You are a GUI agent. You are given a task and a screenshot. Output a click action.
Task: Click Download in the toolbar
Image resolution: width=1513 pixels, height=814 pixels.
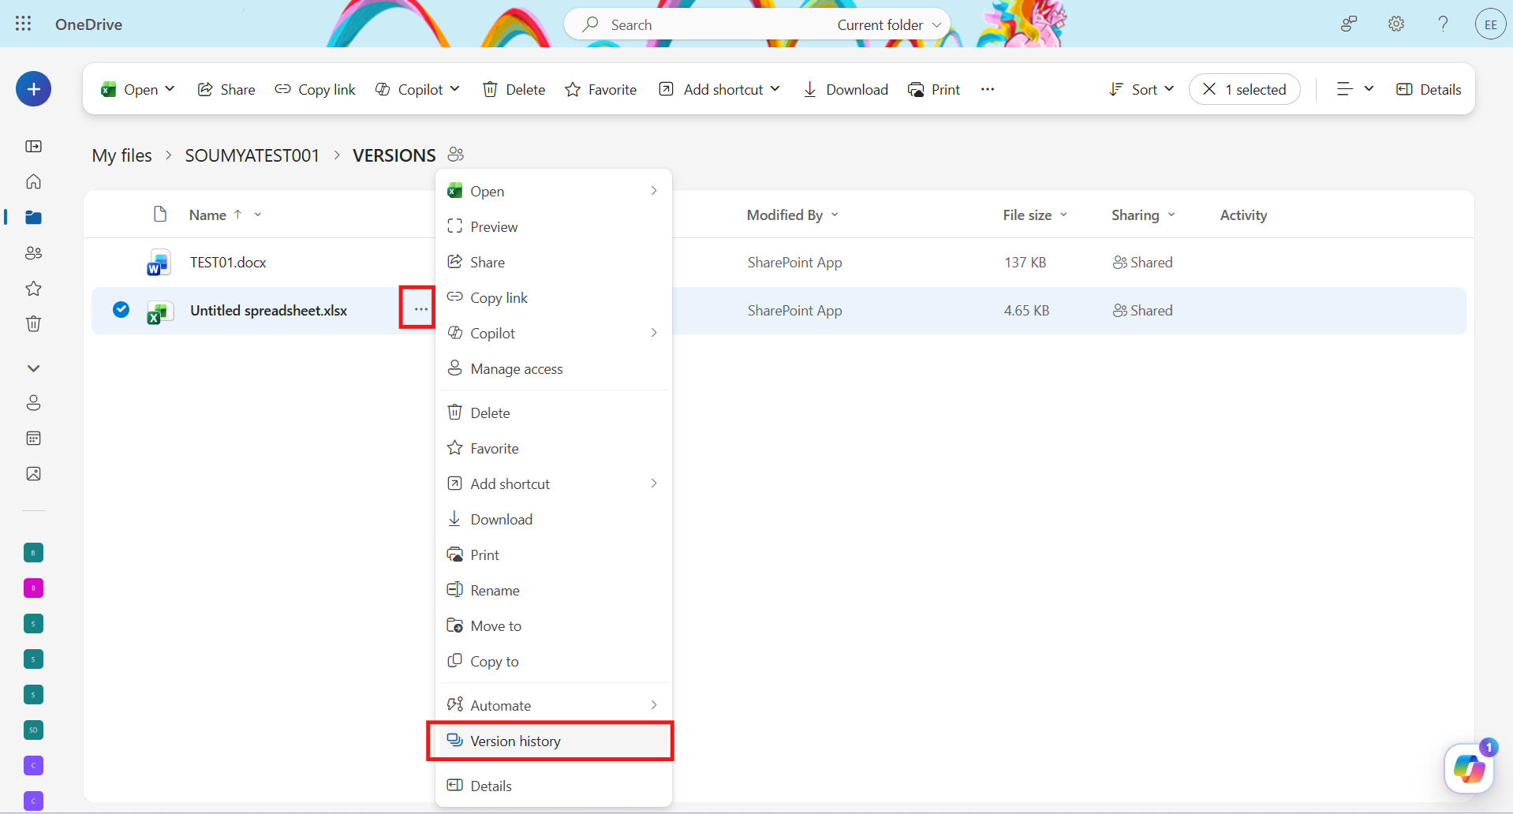click(846, 89)
